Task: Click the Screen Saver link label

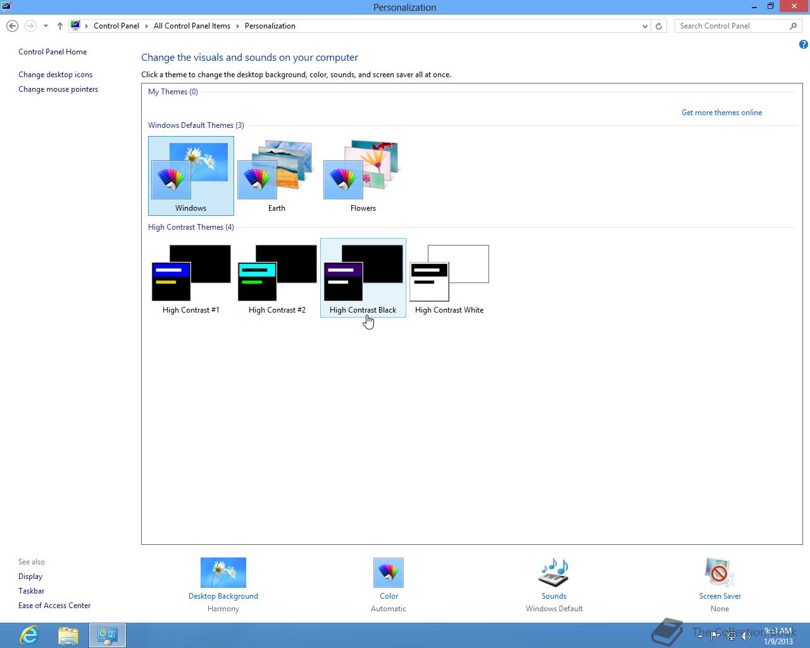Action: [x=720, y=596]
